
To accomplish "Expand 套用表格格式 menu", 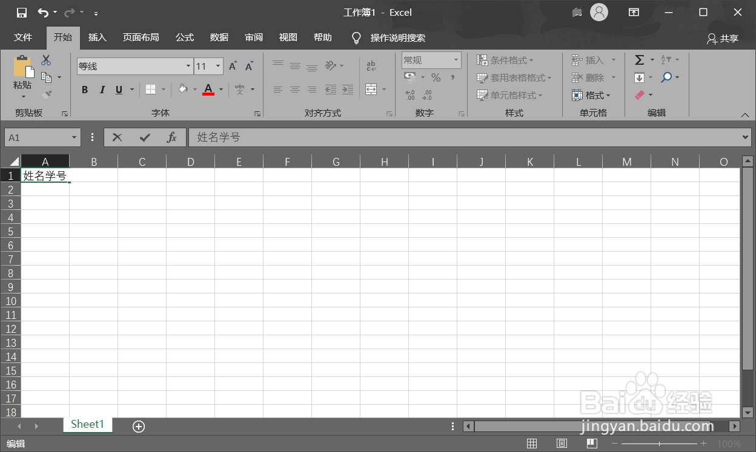I will (514, 77).
